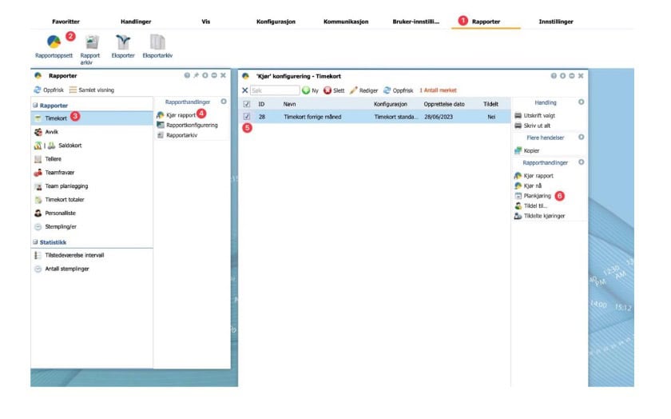Switch to Samlet visning view

coord(92,90)
